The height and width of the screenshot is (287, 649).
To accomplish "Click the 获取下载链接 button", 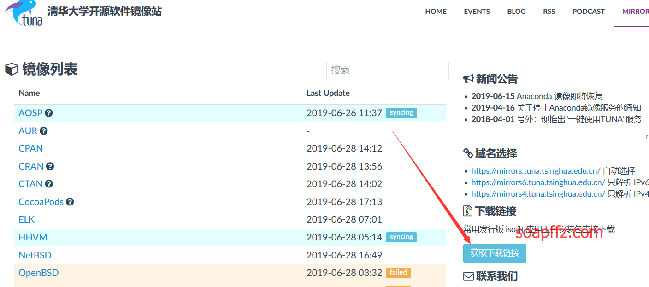I will pos(495,253).
